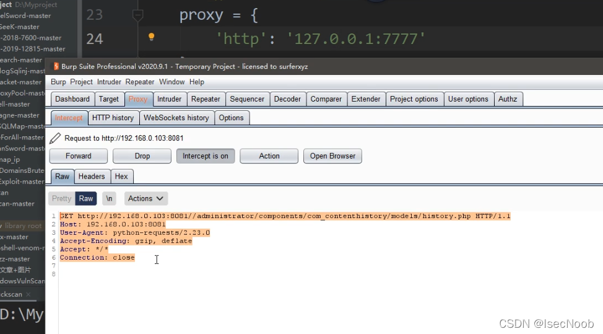The image size is (603, 334).
Task: Click the Action button
Action: pos(269,156)
